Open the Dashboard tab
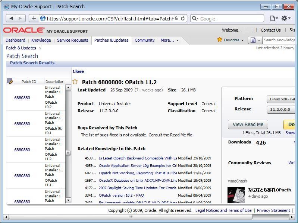Viewport: 298px width, 223px height. pos(15,40)
